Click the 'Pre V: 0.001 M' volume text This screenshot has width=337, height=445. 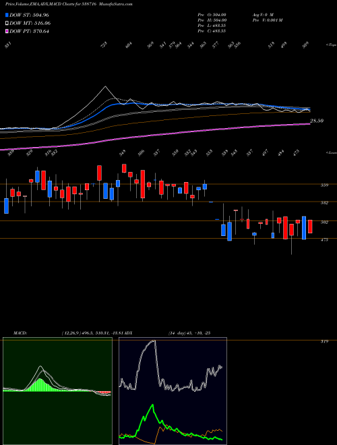(x=267, y=20)
